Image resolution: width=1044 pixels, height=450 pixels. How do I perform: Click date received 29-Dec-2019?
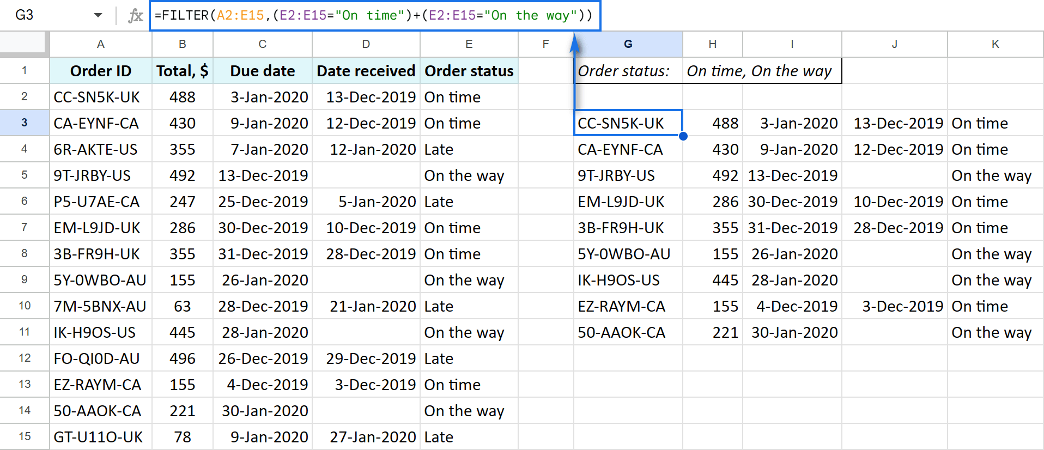click(366, 358)
